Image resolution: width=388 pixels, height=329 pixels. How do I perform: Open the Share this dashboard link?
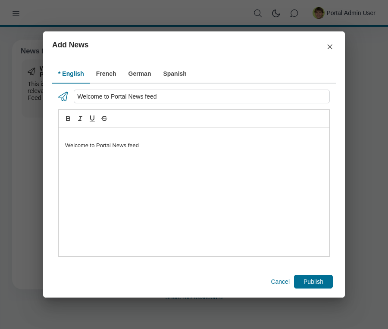pos(194,297)
